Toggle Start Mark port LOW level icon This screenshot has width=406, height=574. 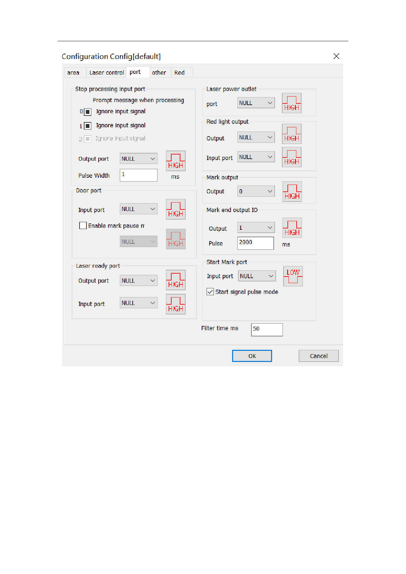click(x=293, y=276)
